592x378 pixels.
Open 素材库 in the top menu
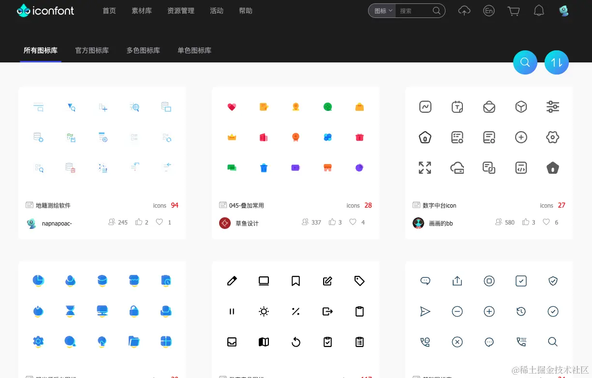point(142,11)
